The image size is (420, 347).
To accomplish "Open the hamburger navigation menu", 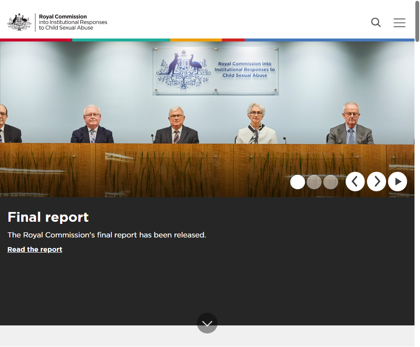I will pos(399,22).
